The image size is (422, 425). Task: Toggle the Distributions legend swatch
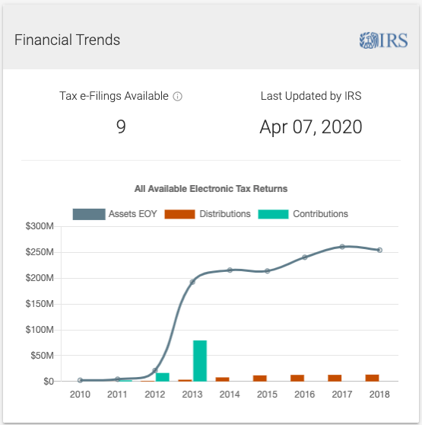[x=179, y=214]
